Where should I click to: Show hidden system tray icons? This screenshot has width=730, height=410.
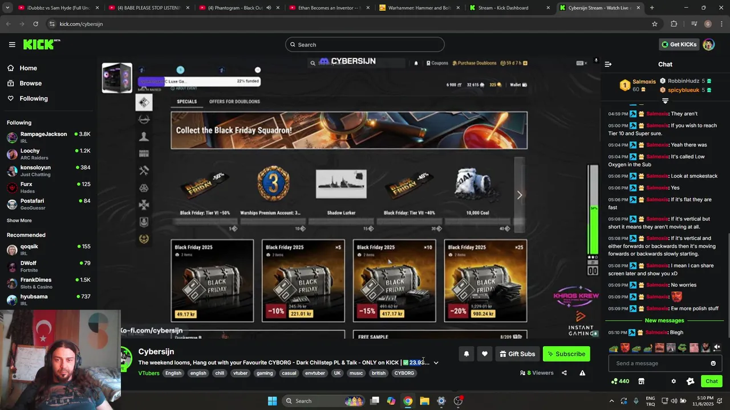coord(611,401)
